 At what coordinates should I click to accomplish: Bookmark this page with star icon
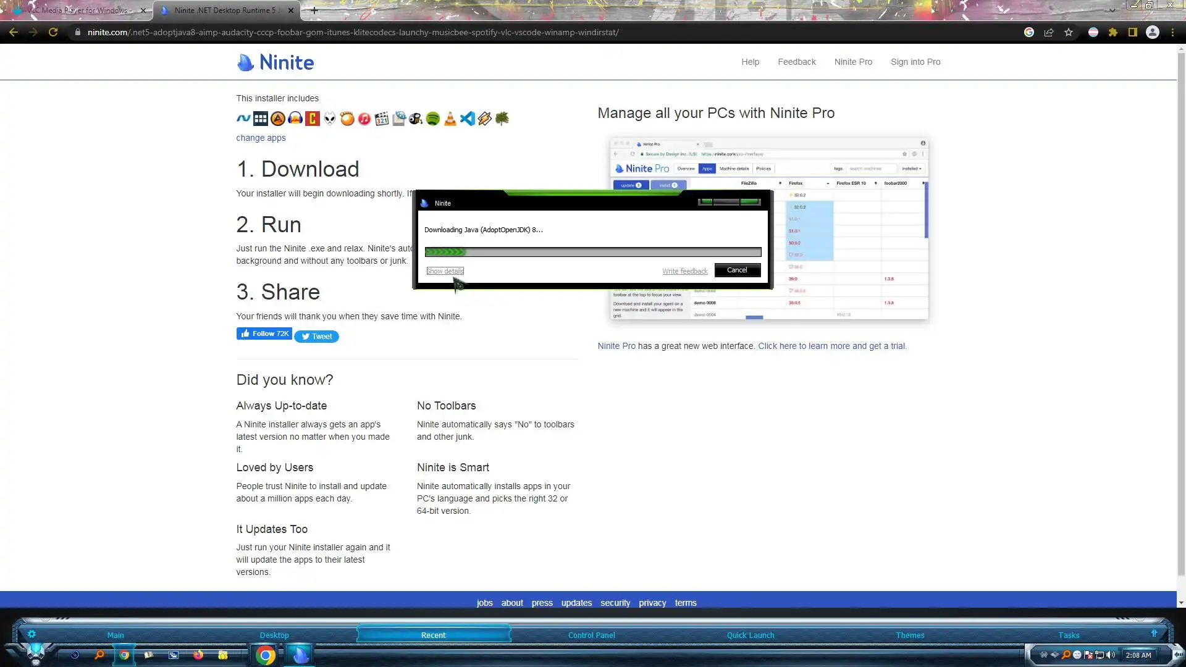[x=1069, y=32]
